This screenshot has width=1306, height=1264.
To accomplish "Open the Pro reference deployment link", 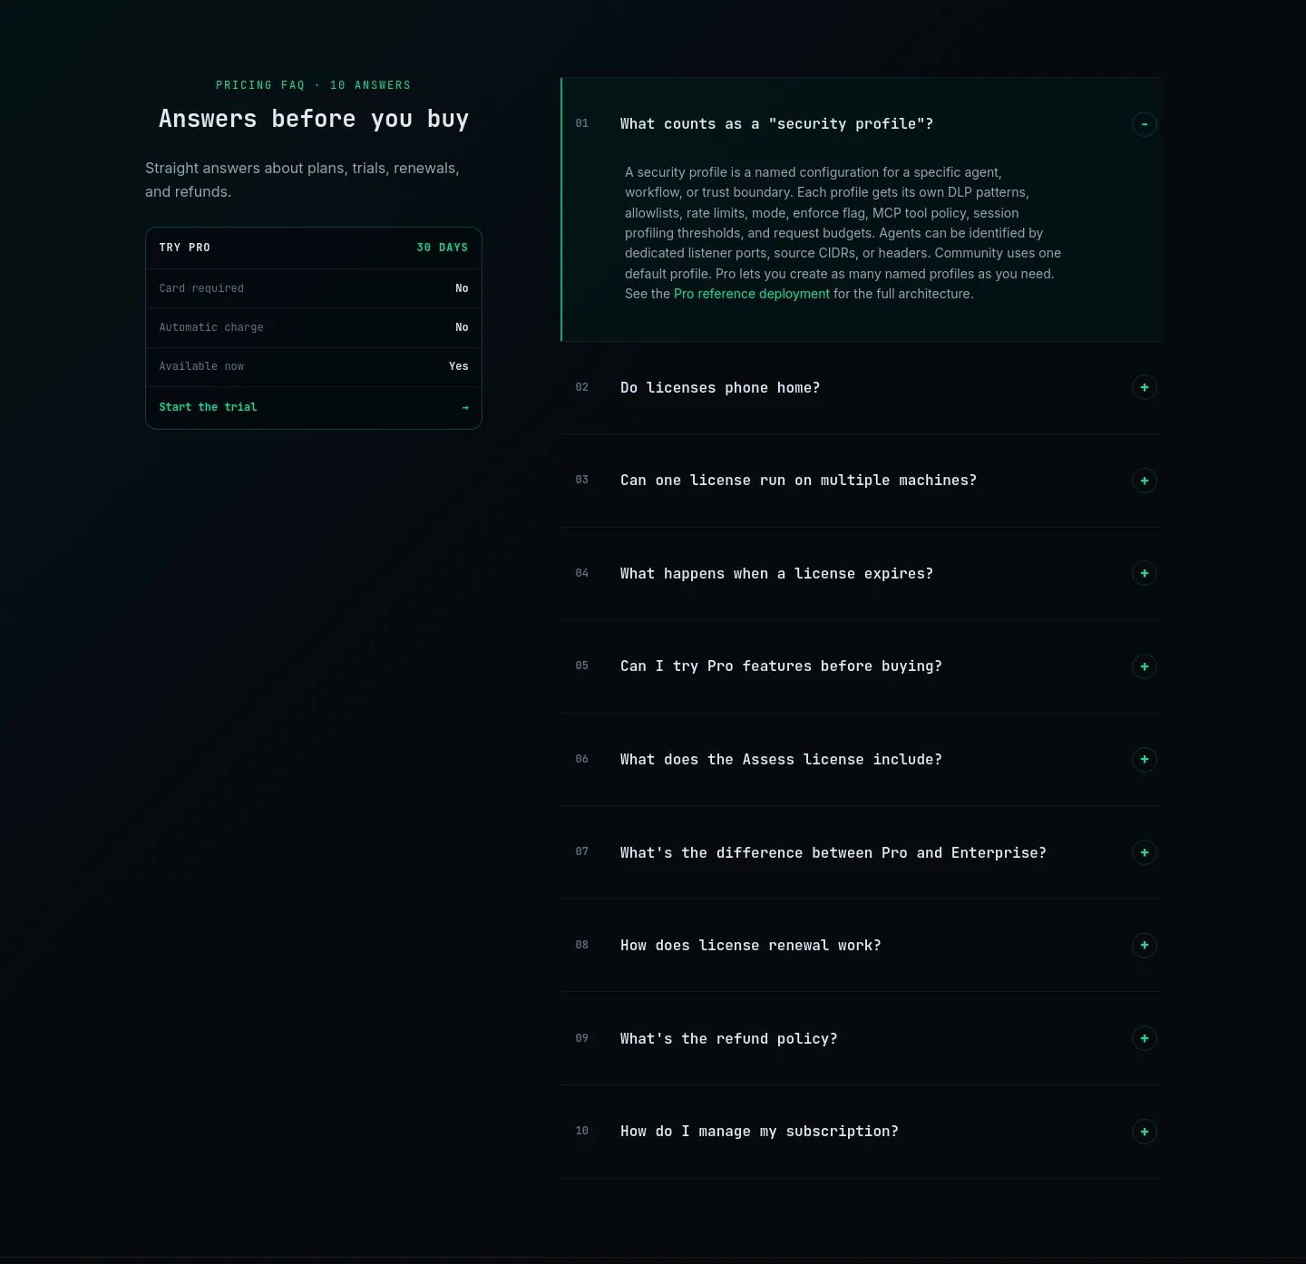I will pos(751,294).
